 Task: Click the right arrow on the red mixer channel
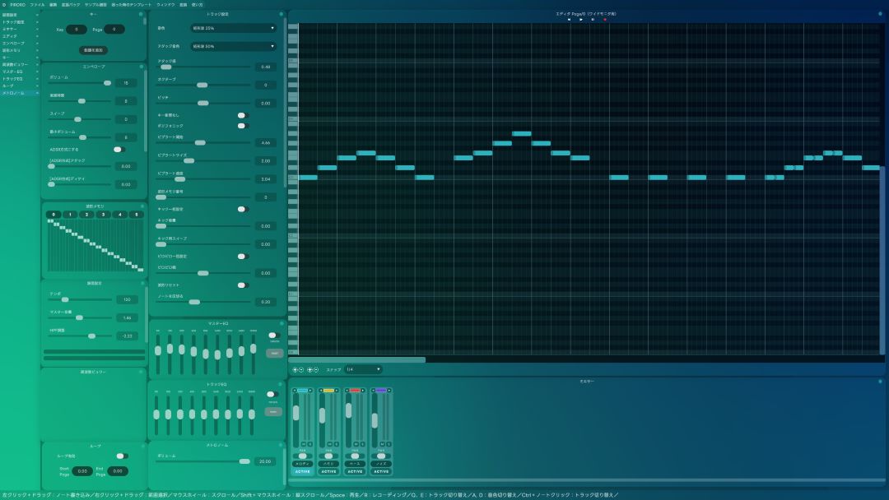click(363, 391)
